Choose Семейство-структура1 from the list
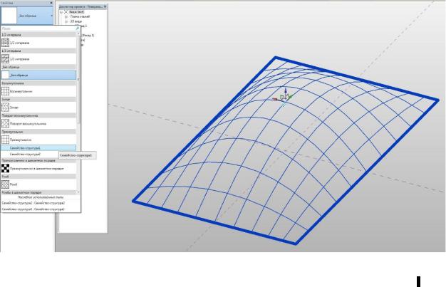The width and height of the screenshot is (446, 287). click(x=38, y=148)
